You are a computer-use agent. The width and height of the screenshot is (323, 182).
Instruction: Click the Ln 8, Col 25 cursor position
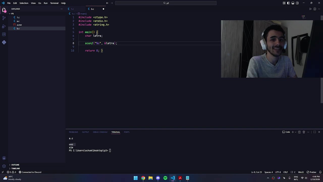click(257, 172)
